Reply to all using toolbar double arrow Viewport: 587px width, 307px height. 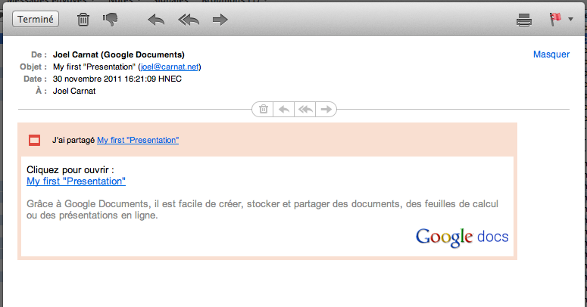point(189,20)
